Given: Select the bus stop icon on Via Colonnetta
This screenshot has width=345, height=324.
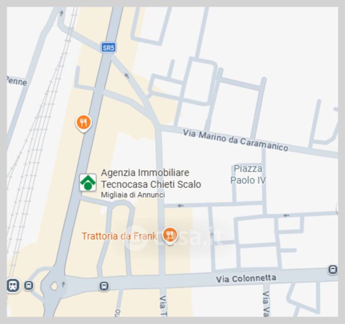Looking at the screenshot, I should pos(104,286).
